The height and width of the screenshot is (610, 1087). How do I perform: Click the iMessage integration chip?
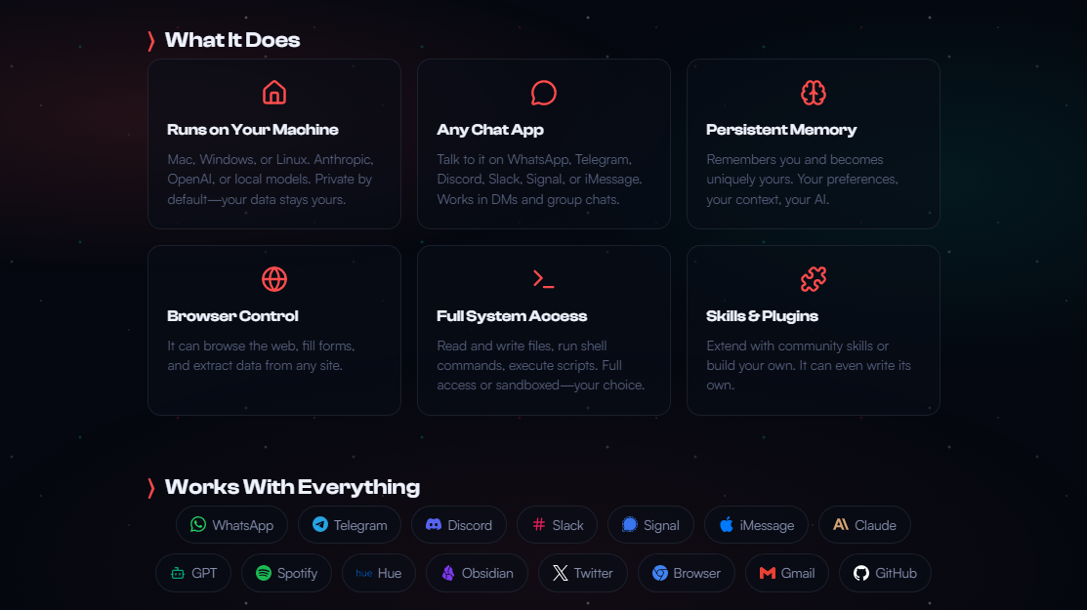click(x=756, y=525)
